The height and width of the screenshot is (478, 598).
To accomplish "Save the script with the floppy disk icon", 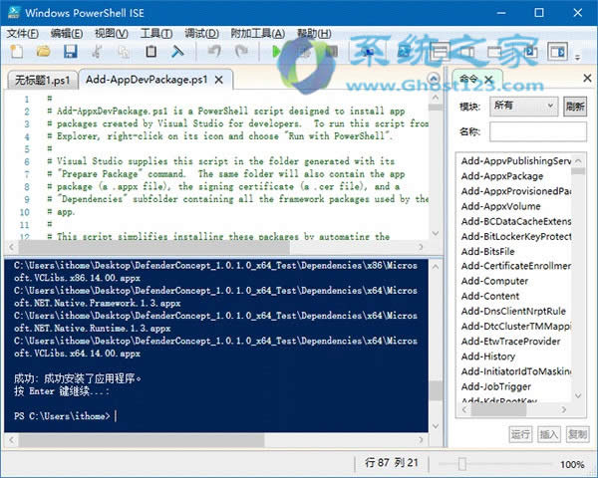I will tap(70, 51).
